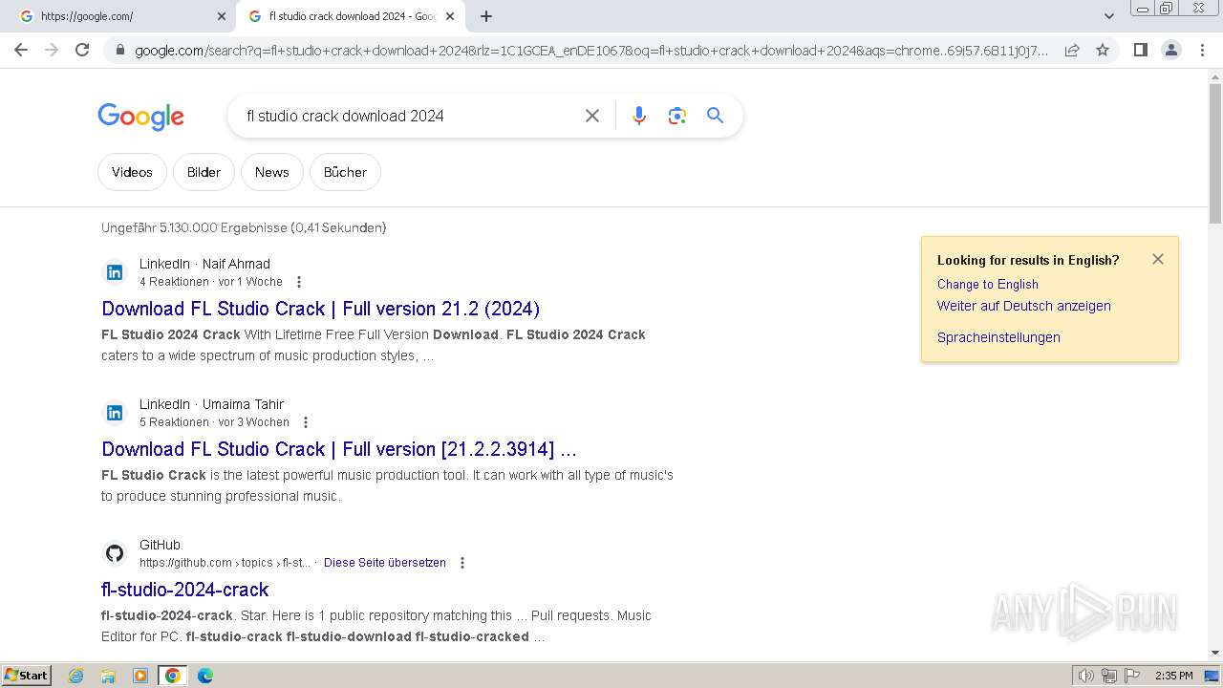
Task: Filter results by Bilder
Action: pos(204,172)
